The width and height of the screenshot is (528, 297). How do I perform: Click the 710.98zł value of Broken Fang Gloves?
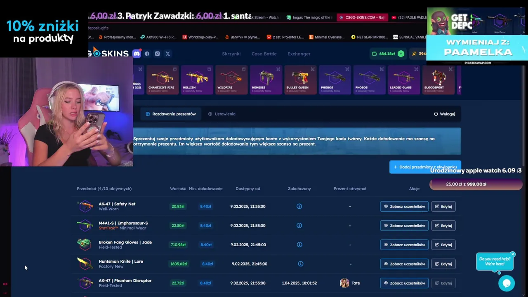(x=178, y=245)
